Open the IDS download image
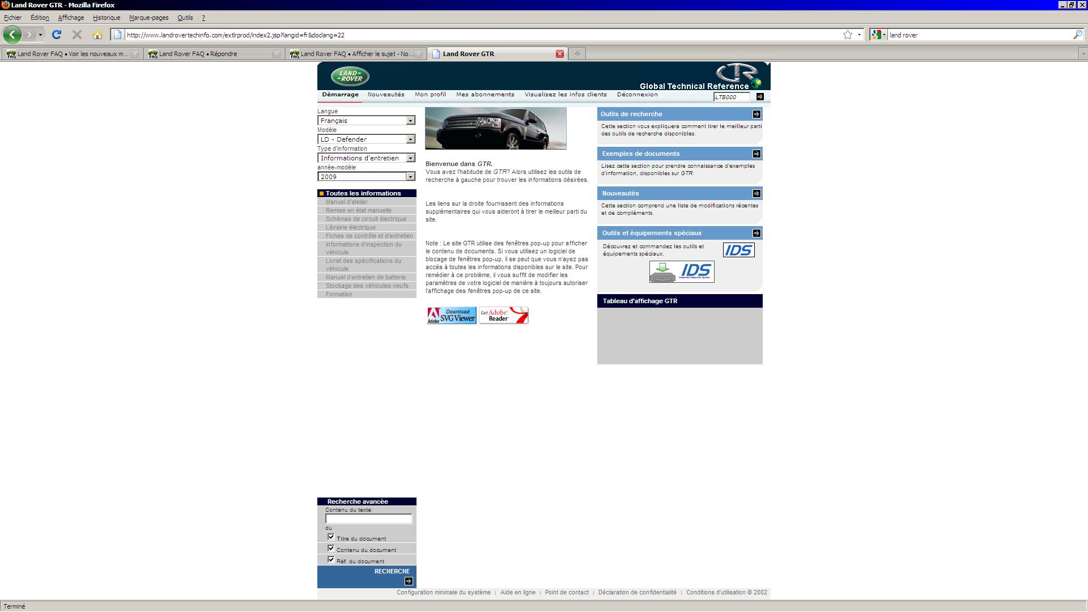Screen dimensions: 1088x612 point(681,272)
